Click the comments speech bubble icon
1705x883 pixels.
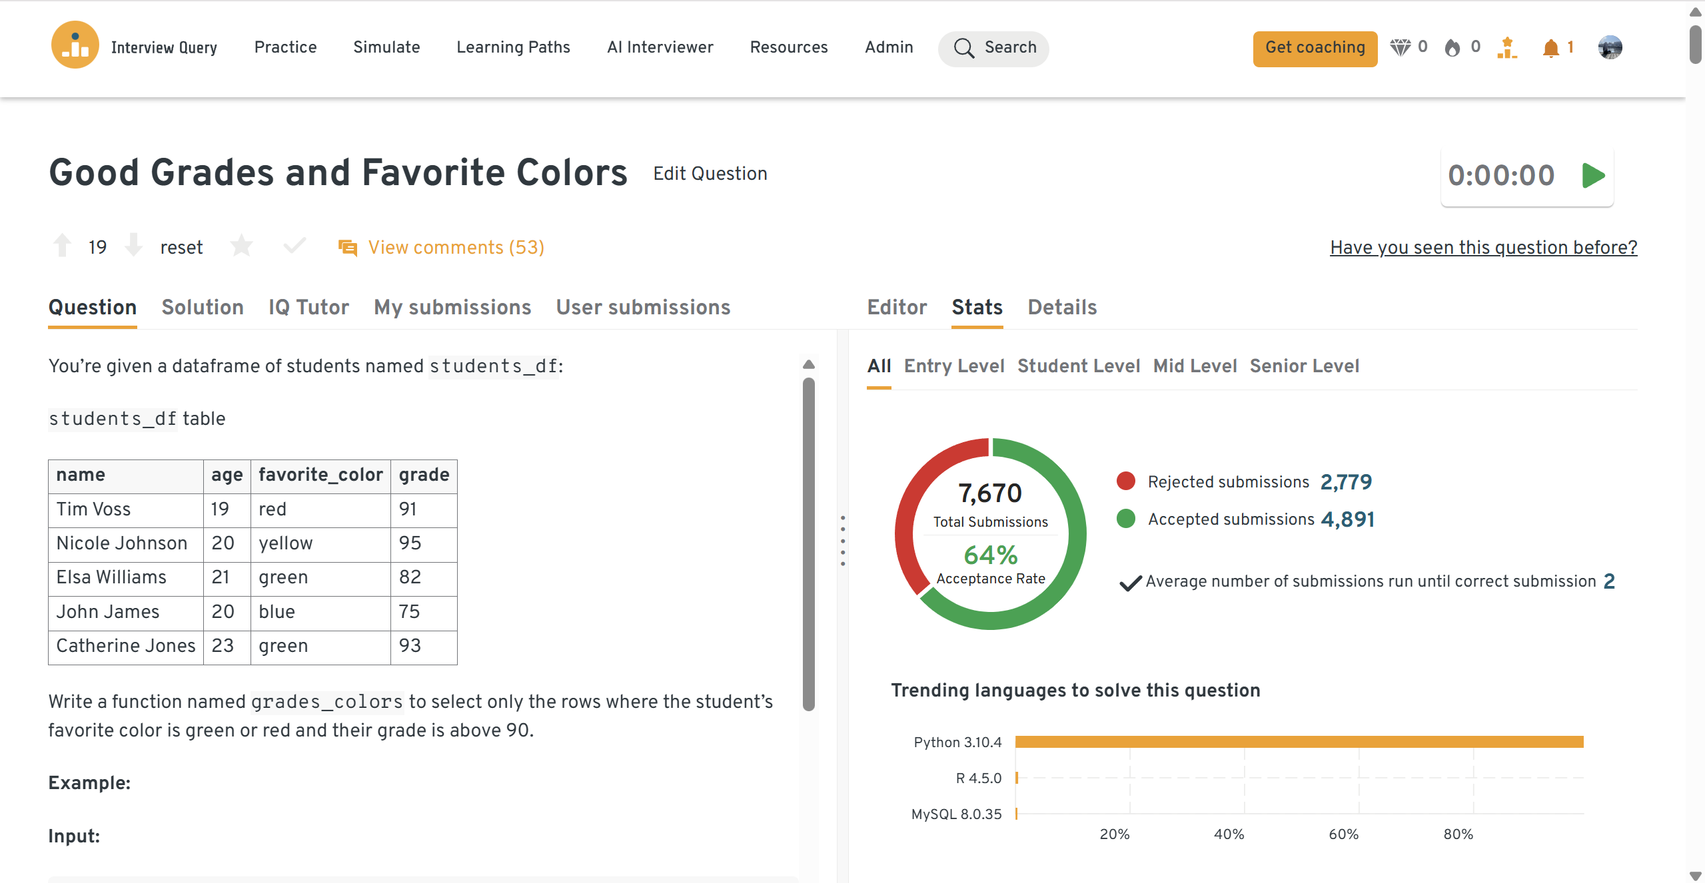[x=347, y=248]
